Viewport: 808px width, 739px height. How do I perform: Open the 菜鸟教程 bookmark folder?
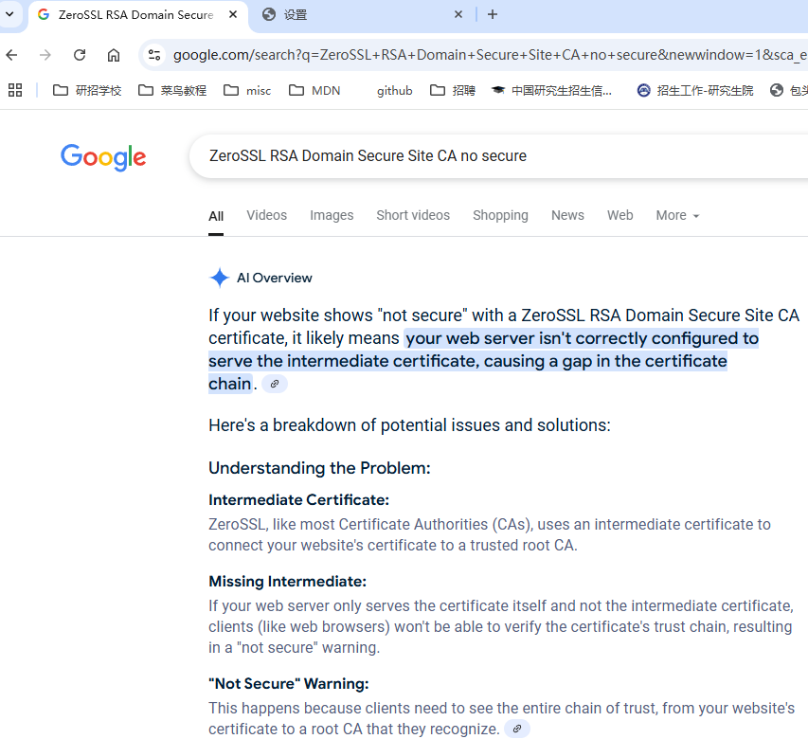pyautogui.click(x=172, y=91)
